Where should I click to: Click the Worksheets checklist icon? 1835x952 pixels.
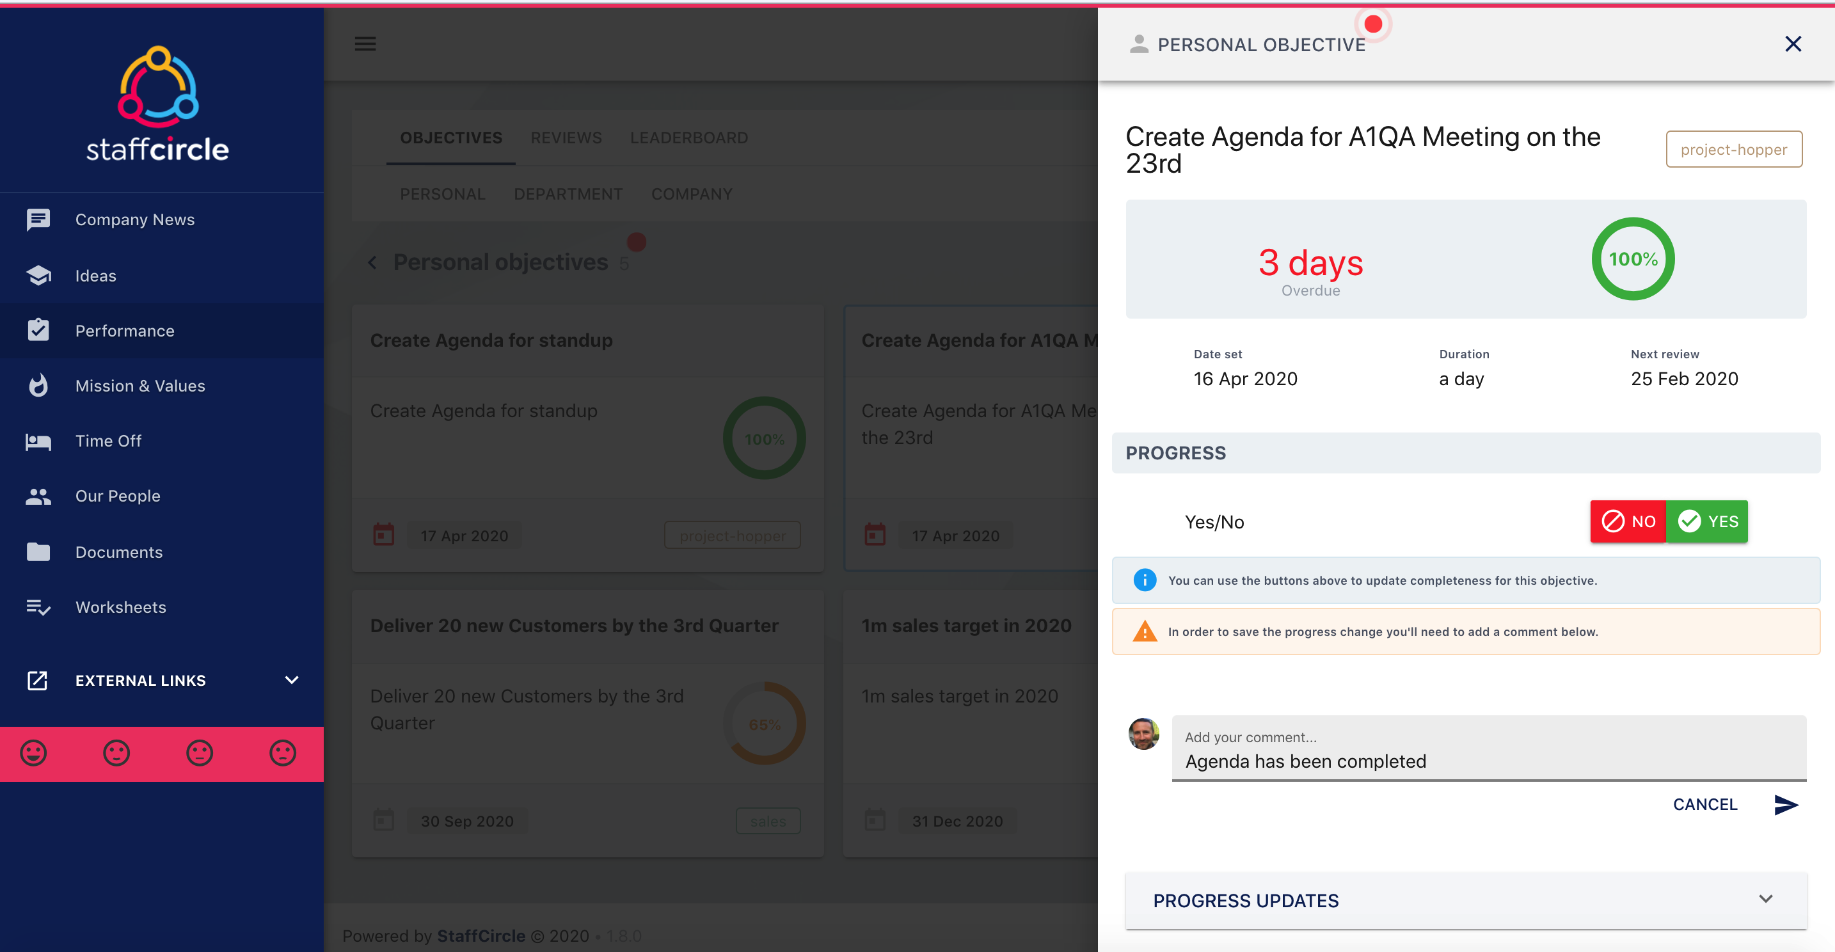click(38, 607)
